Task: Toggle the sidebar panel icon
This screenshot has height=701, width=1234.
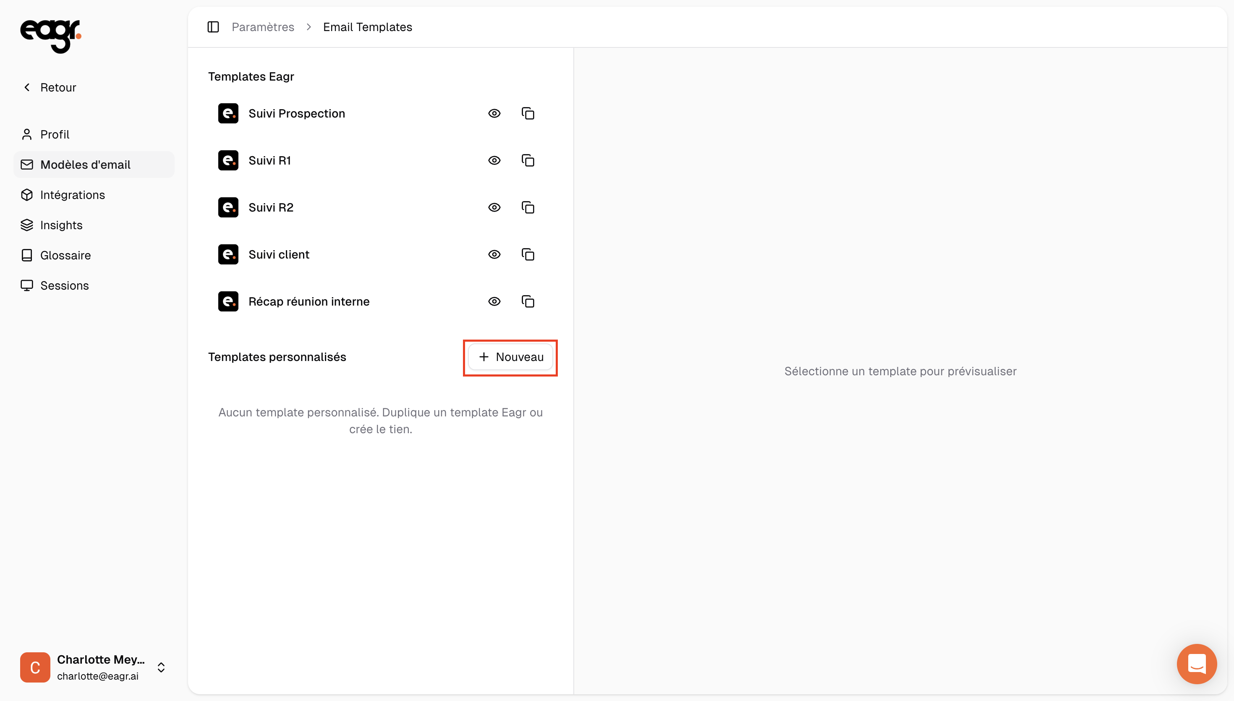Action: (213, 27)
